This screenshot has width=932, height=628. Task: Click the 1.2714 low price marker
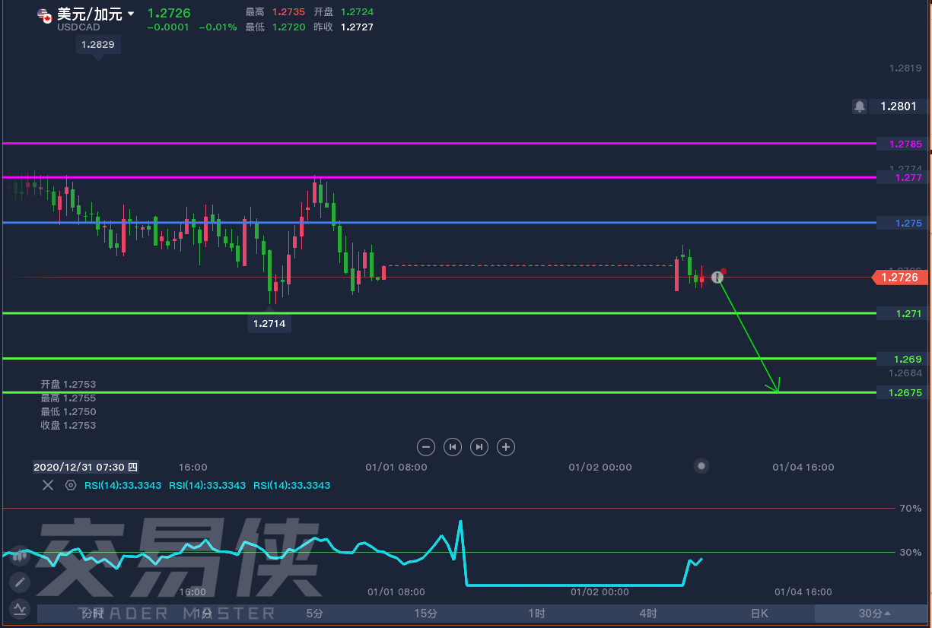(270, 324)
